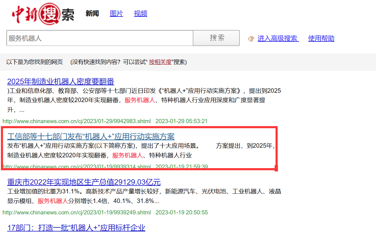The height and width of the screenshot is (233, 376).
Task: Click the URL ending 9942983.shtml
Action: (x=77, y=121)
